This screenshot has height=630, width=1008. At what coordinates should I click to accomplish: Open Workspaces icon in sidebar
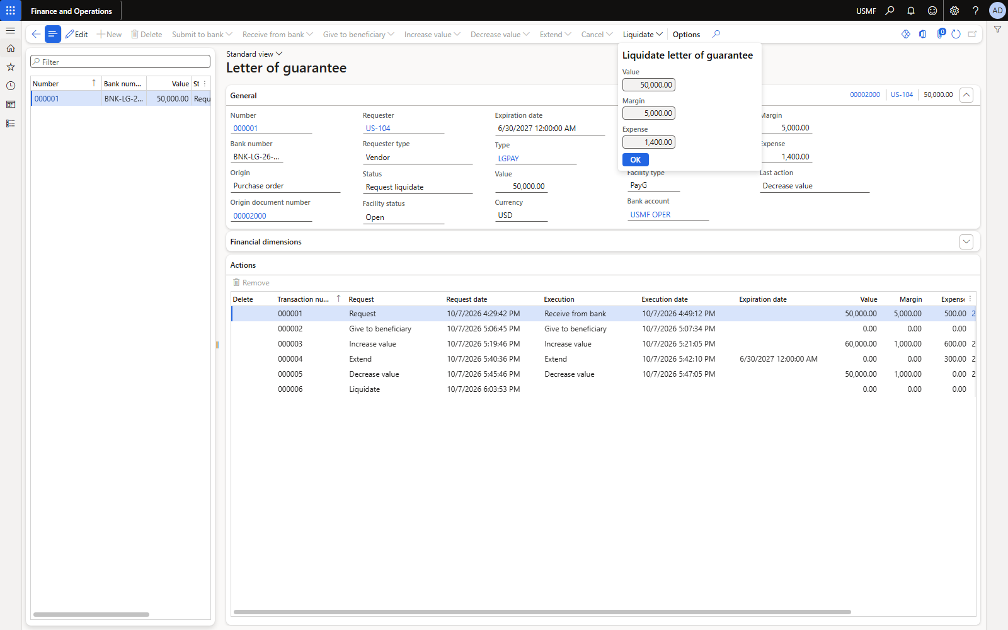pos(11,105)
